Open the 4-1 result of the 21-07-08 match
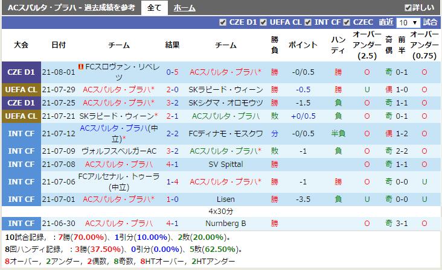The image size is (442, 270). [172, 165]
